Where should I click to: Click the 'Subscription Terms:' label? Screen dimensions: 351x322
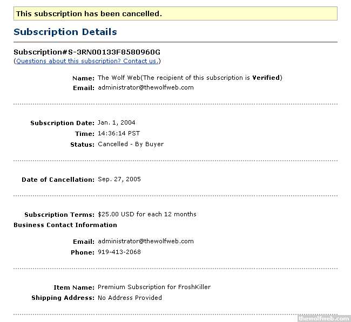click(59, 215)
